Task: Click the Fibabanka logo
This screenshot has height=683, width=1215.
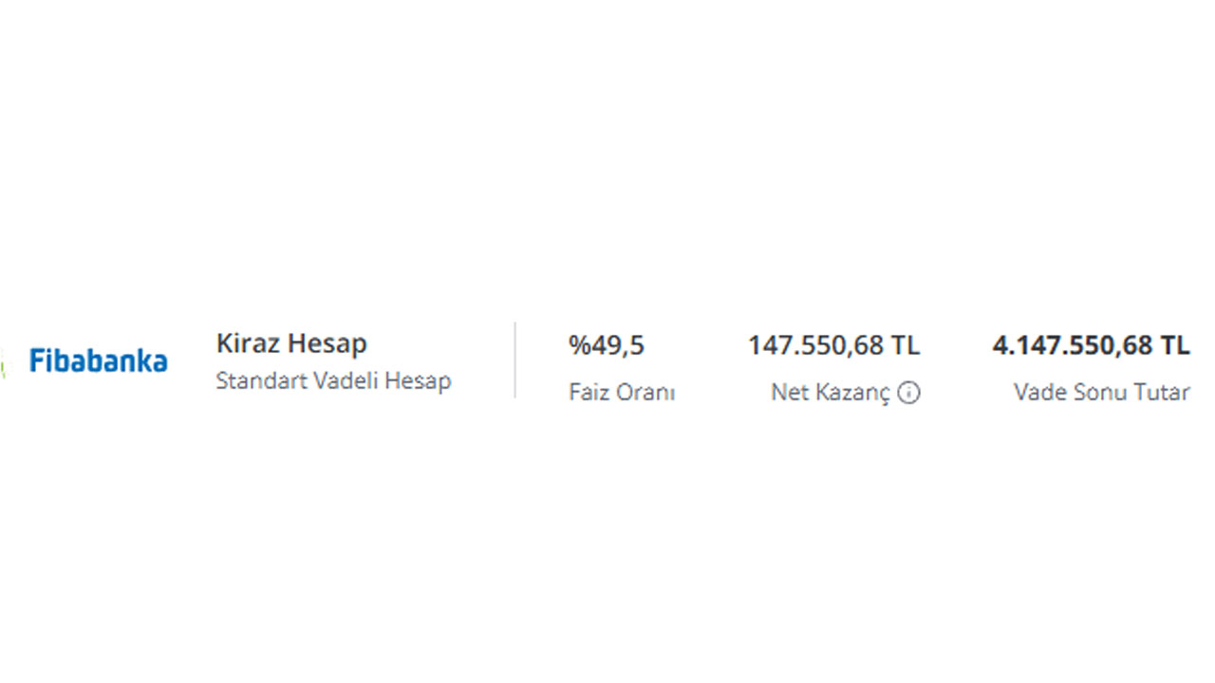Action: (x=98, y=360)
